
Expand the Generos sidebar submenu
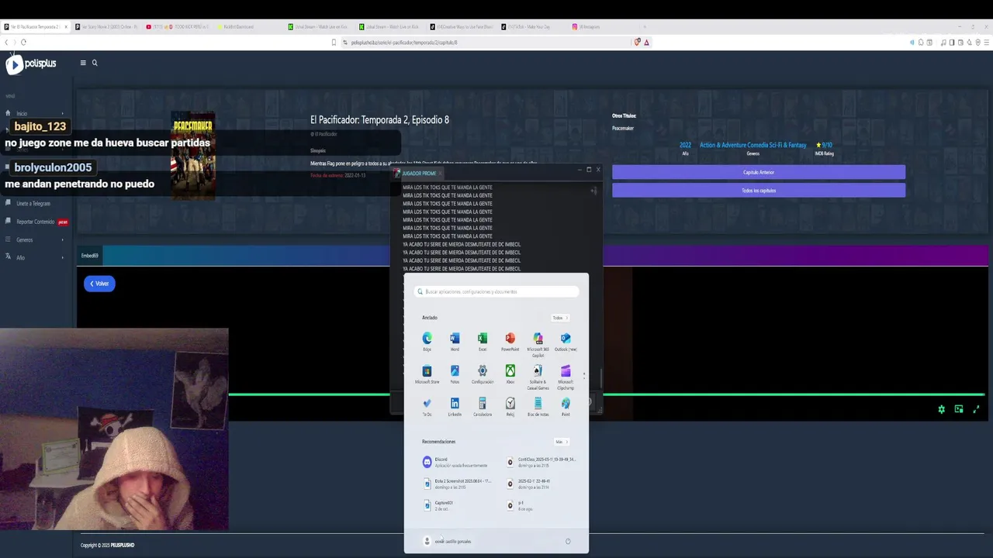coord(63,239)
